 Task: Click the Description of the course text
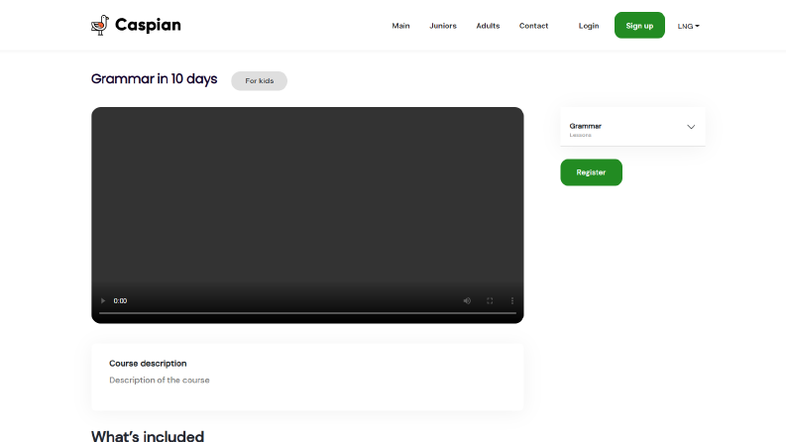point(160,380)
